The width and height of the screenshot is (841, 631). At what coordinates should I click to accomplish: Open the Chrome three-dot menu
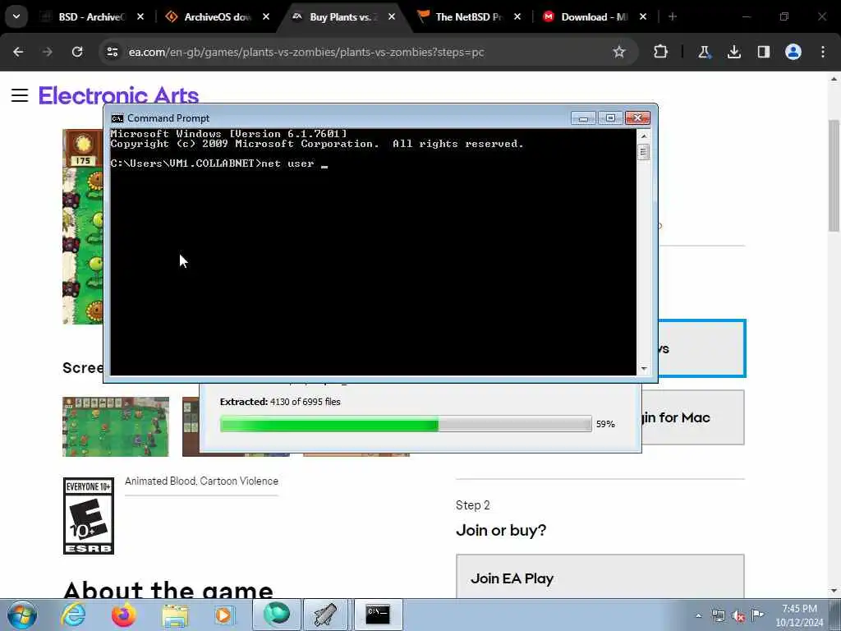tap(823, 52)
